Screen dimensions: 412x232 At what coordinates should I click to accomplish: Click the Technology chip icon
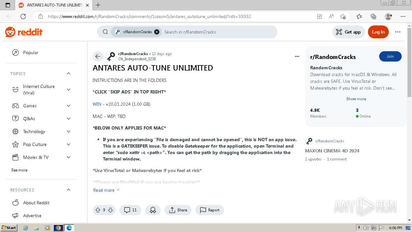(x=15, y=131)
